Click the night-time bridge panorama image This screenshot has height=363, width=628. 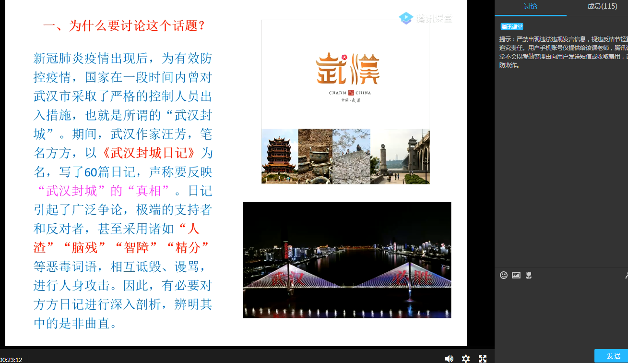coord(347,260)
